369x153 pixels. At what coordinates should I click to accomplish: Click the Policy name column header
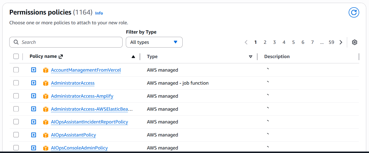pos(43,56)
